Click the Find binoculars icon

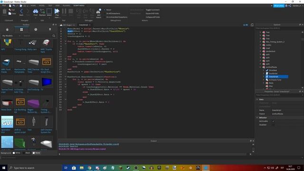[36, 11]
